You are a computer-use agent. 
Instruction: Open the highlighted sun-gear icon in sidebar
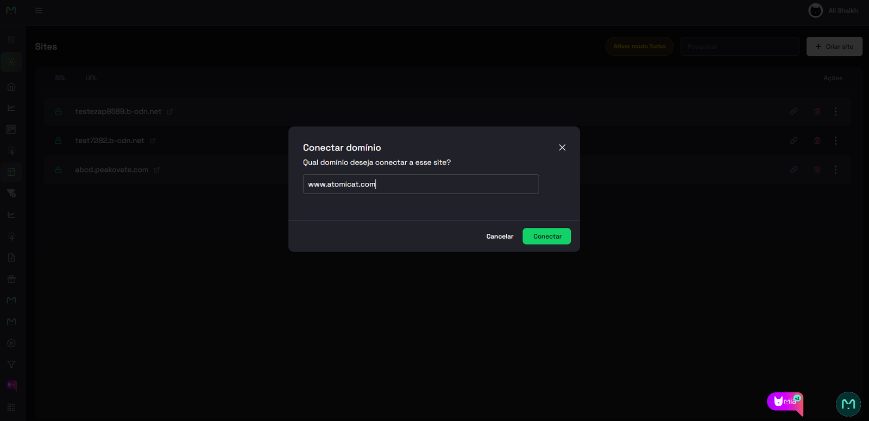pos(11,62)
